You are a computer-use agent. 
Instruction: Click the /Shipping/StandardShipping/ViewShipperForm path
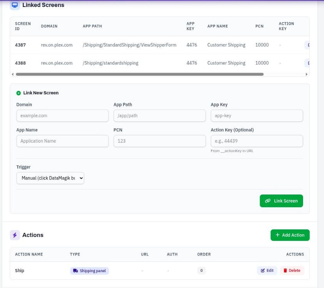(x=129, y=45)
